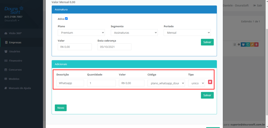Delete the Whatsapp additional row

(210, 82)
